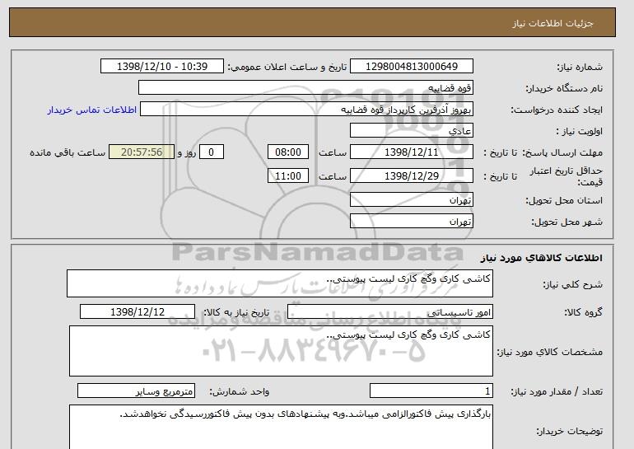Select the price validity date field 1398/12/29
This screenshot has width=634, height=449.
[x=412, y=176]
